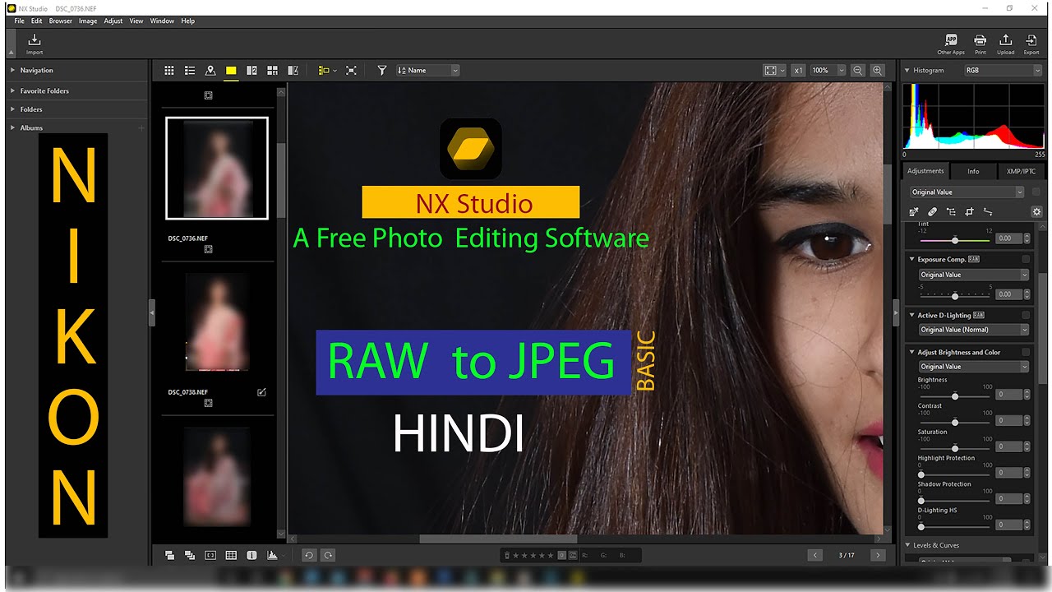Go to the next image arrow
1052x592 pixels.
pos(878,555)
